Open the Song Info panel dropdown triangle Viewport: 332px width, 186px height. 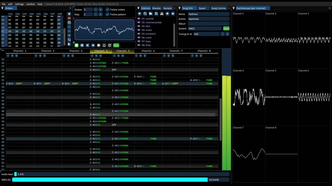click(179, 8)
